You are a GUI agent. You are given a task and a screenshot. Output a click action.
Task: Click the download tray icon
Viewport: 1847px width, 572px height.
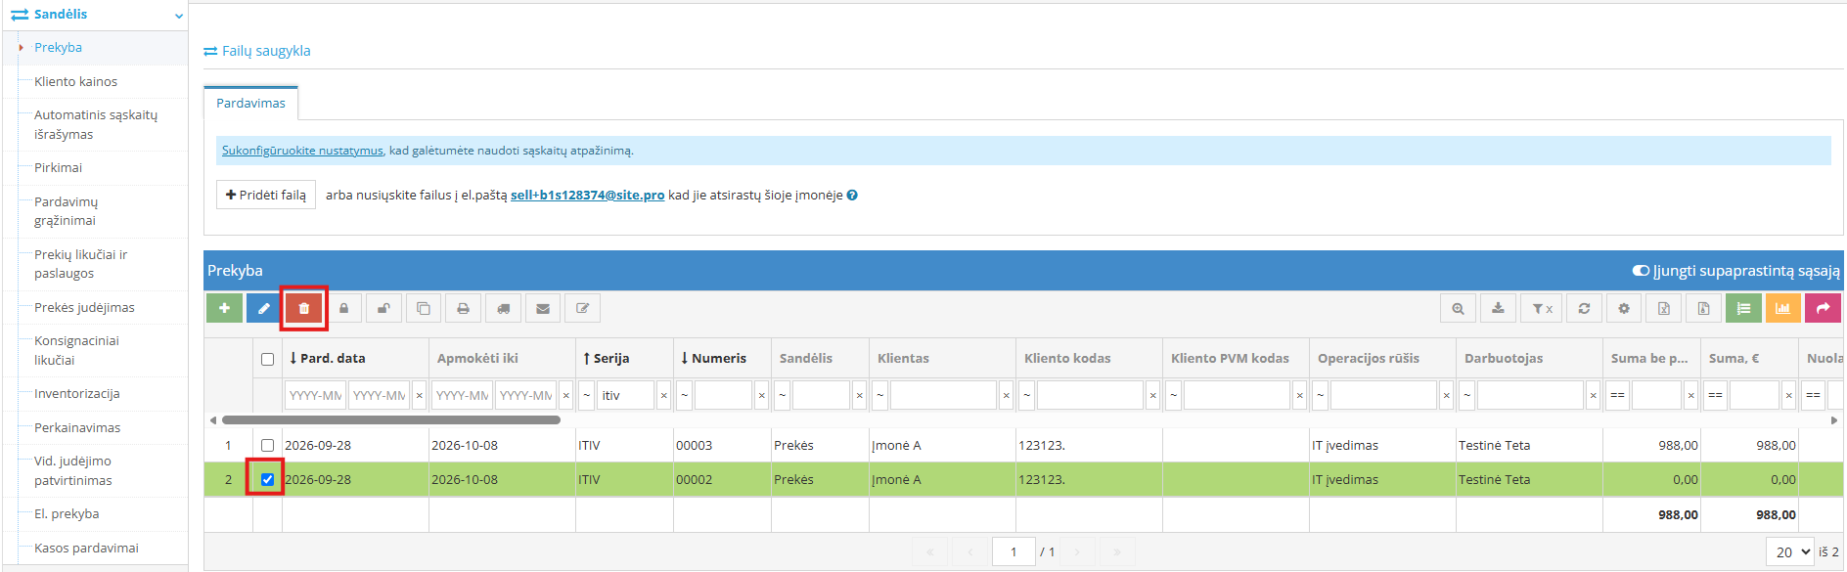tap(1498, 308)
